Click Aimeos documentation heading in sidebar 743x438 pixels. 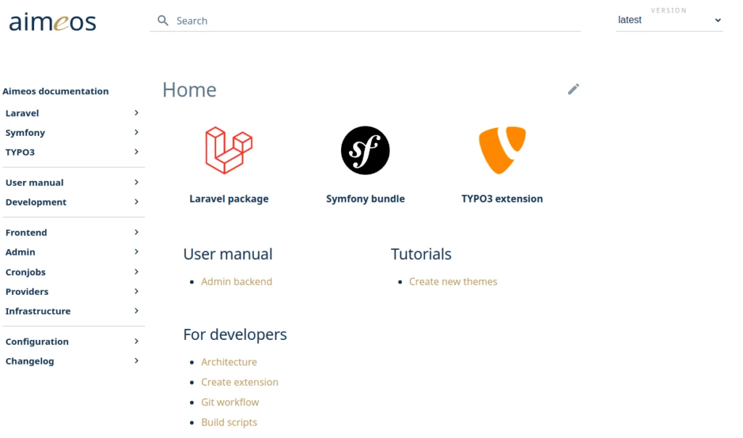[x=55, y=91]
